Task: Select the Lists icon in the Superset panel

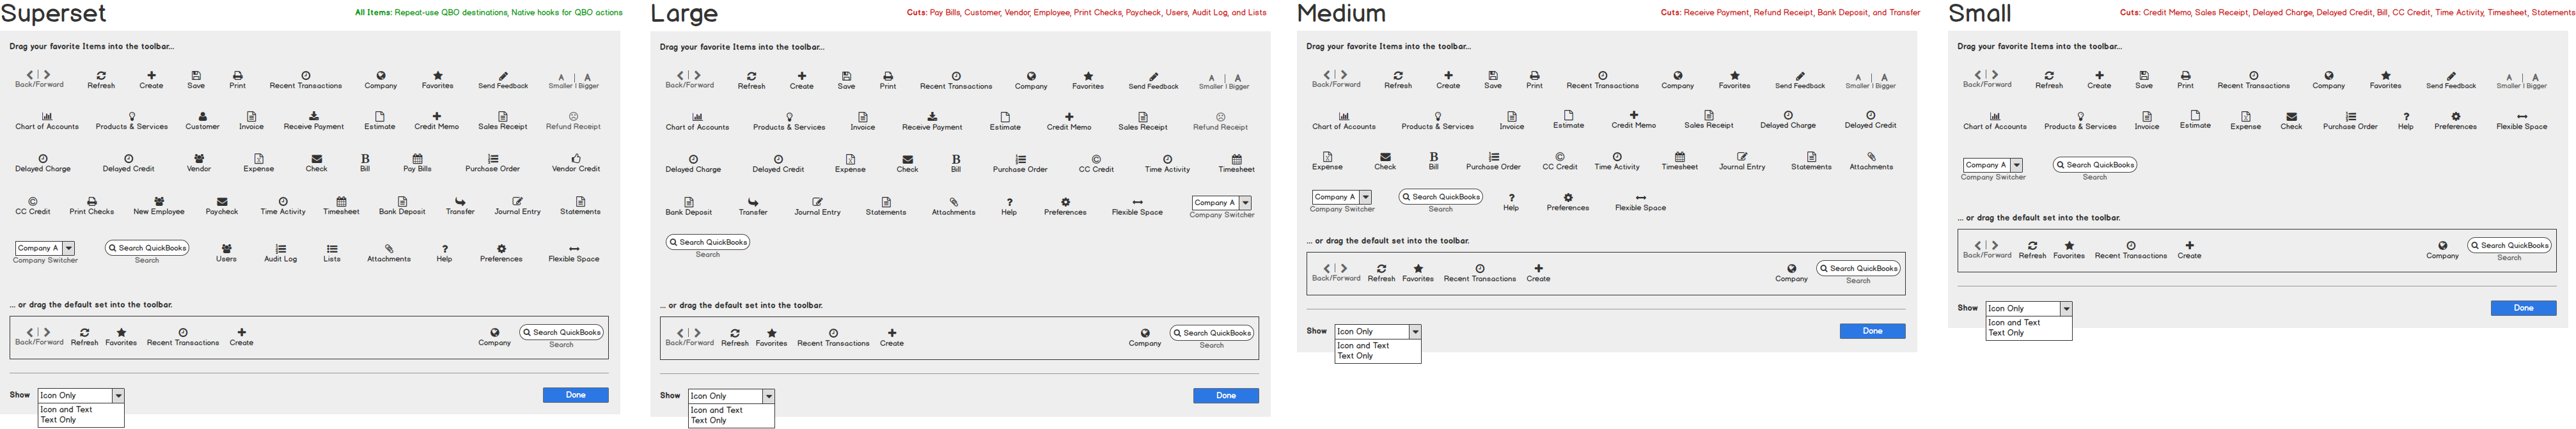Action: pyautogui.click(x=332, y=249)
